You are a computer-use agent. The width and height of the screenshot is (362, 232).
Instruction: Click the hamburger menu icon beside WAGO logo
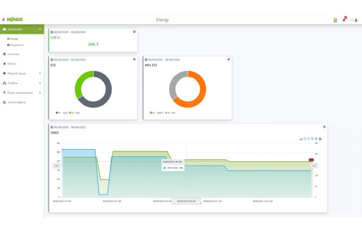[3, 20]
